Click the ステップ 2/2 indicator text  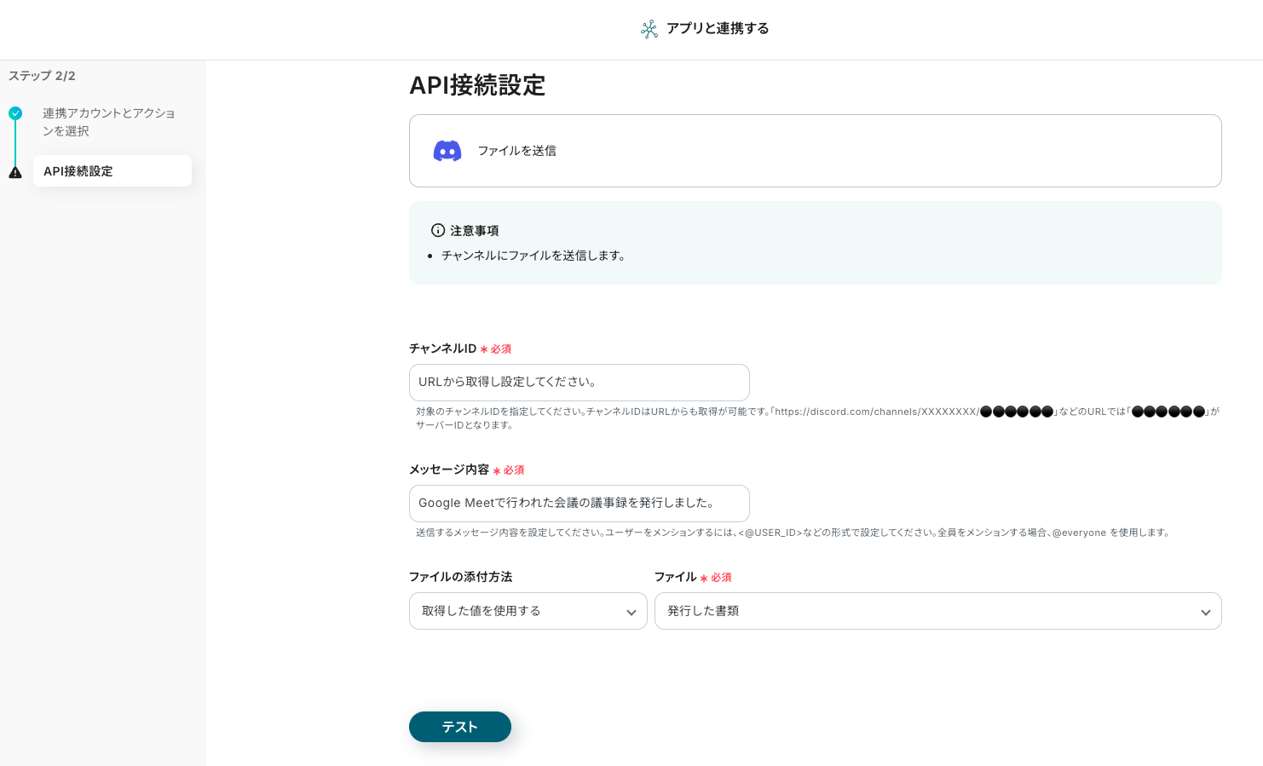(42, 76)
